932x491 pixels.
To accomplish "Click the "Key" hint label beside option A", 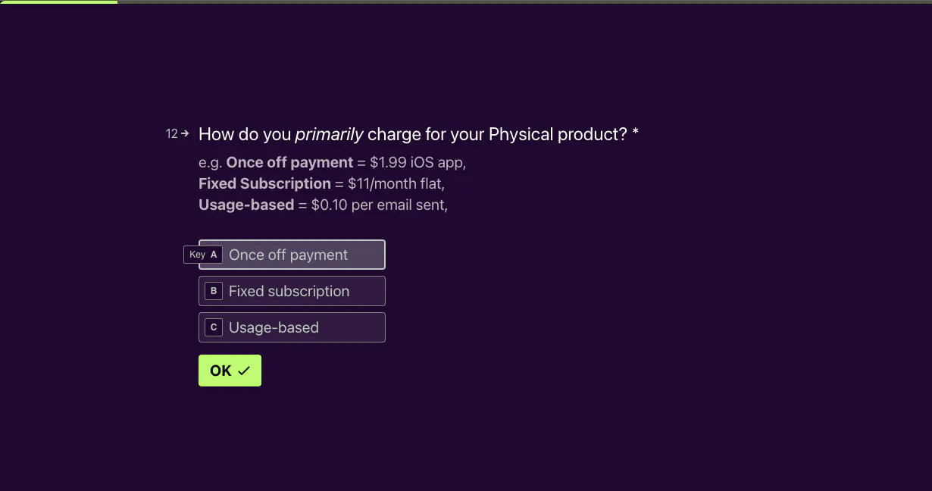I will 197,255.
